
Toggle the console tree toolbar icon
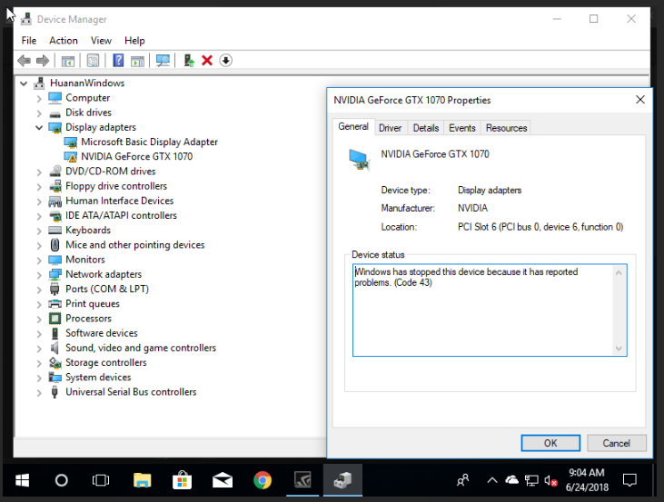pyautogui.click(x=68, y=61)
